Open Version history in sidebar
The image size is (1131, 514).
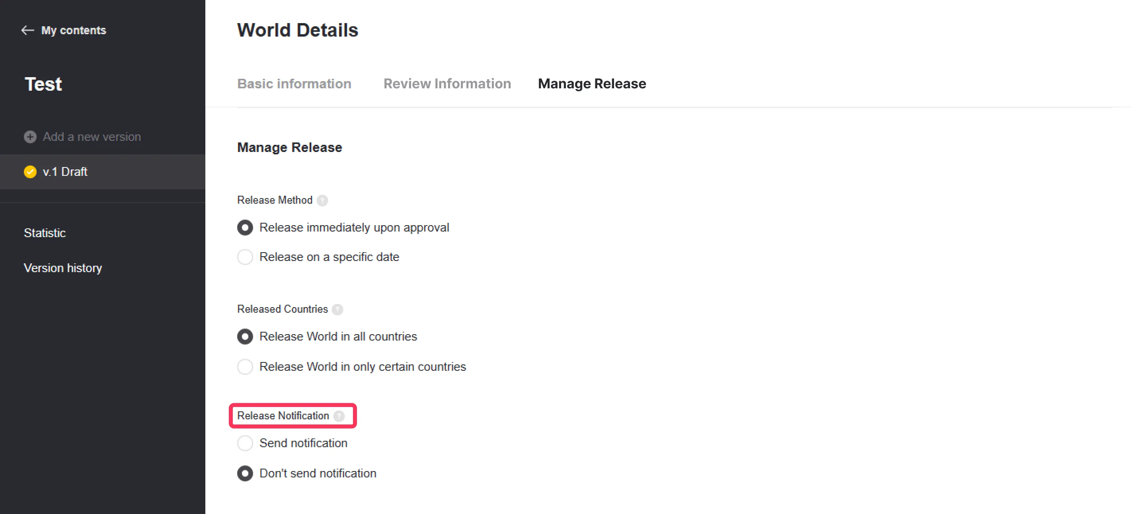[63, 268]
